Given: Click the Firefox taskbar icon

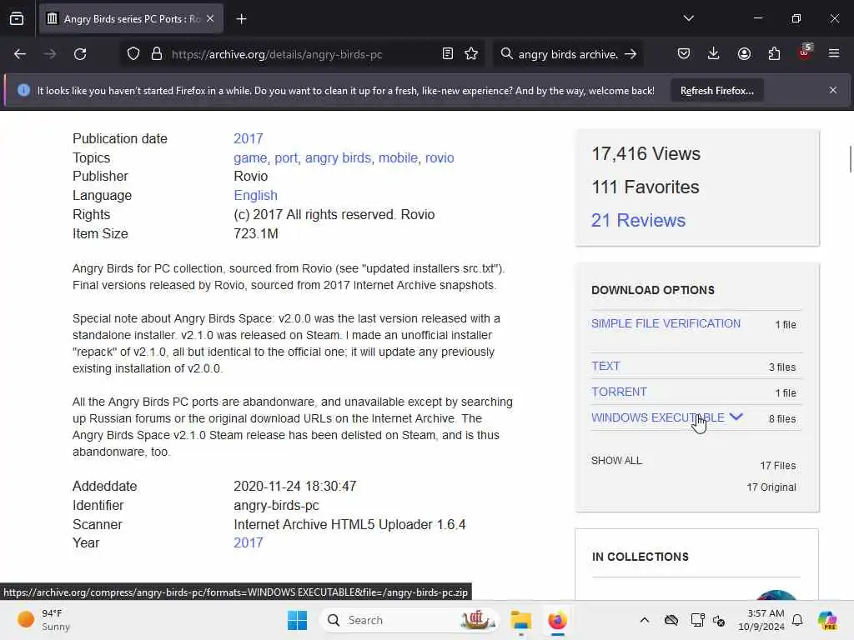Looking at the screenshot, I should pos(558,620).
